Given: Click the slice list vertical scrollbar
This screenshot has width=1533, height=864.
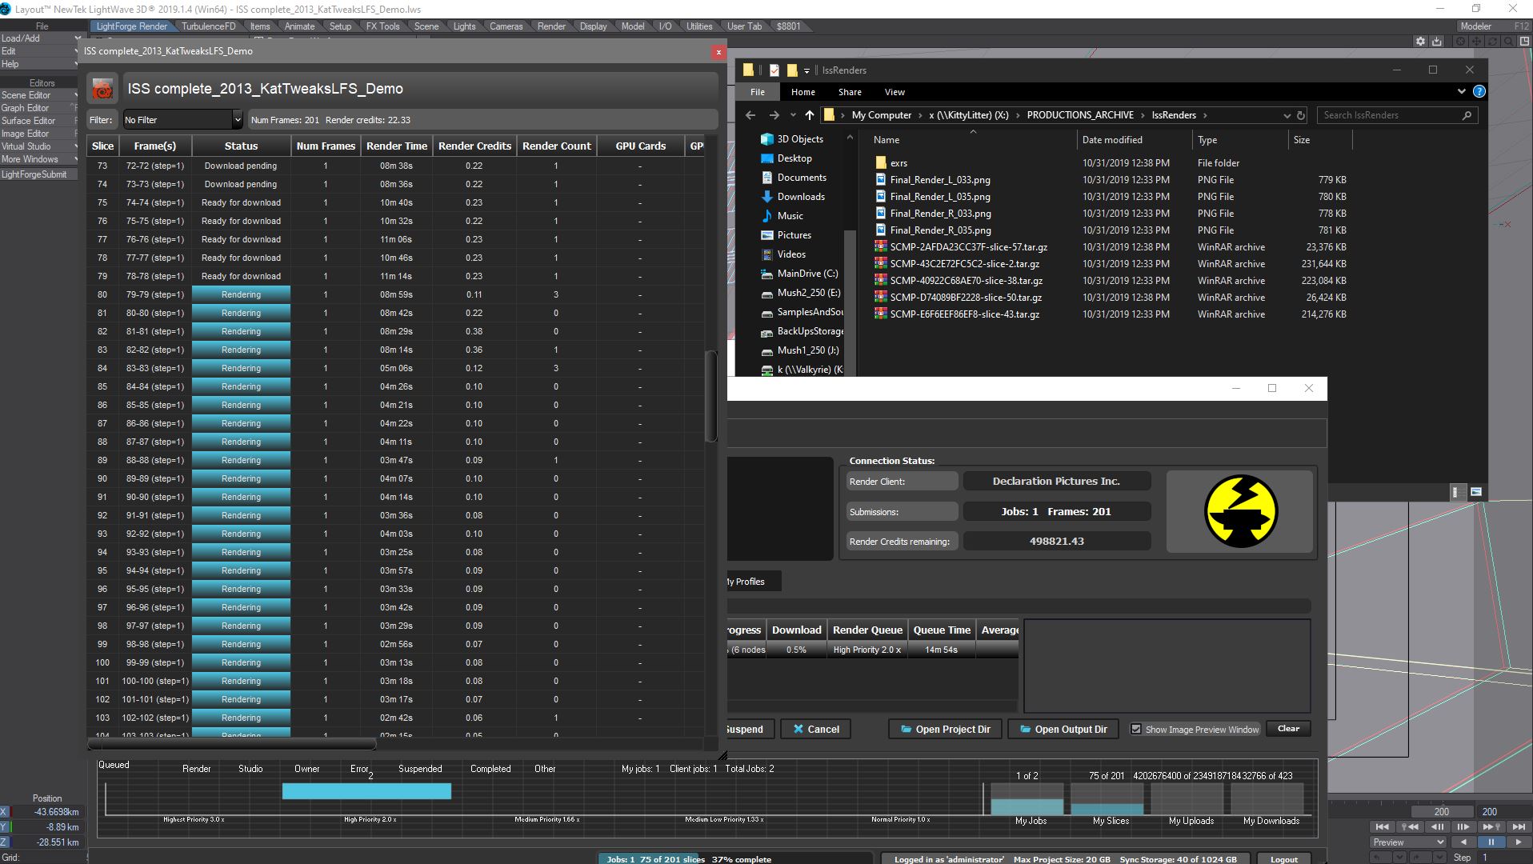Looking at the screenshot, I should (710, 396).
